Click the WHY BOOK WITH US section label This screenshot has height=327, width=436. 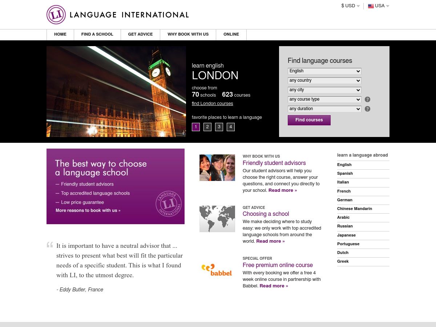[x=261, y=157]
